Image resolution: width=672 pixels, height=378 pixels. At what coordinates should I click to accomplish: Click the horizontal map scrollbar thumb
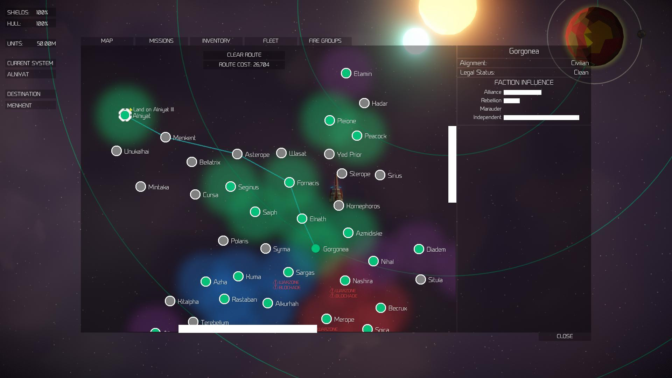pyautogui.click(x=247, y=329)
